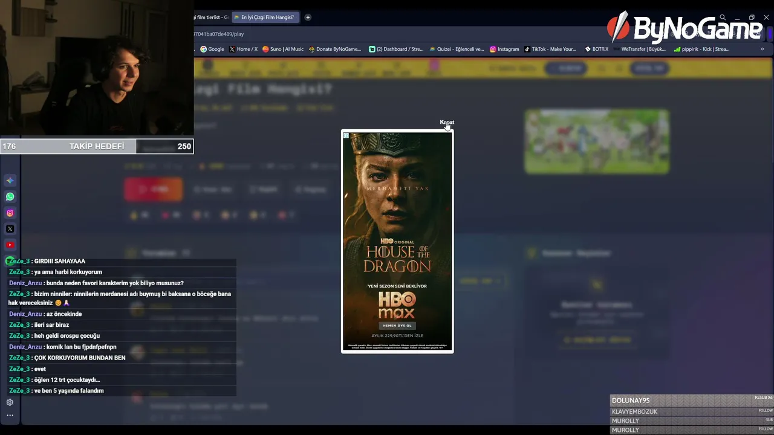Open the Gemini sparkle sidebar icon
This screenshot has width=774, height=435.
pos(10,181)
